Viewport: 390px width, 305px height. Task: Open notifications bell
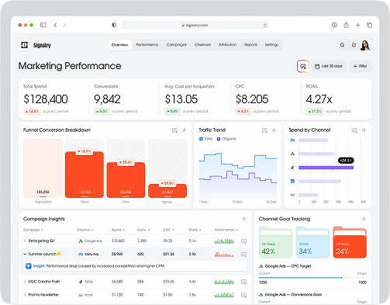tap(354, 45)
